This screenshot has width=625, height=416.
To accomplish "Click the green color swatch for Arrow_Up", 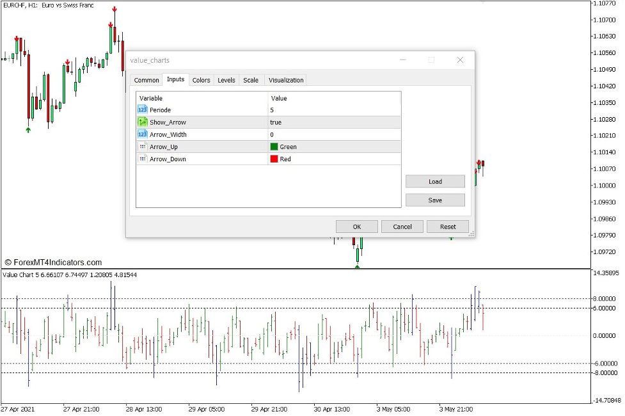I will click(274, 147).
